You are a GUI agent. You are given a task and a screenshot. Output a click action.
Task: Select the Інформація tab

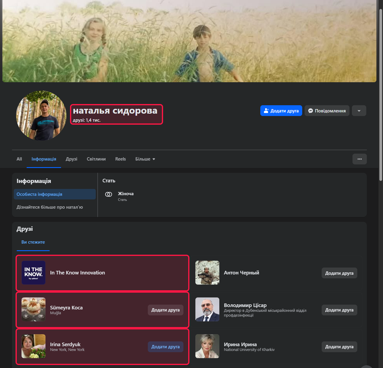[44, 159]
